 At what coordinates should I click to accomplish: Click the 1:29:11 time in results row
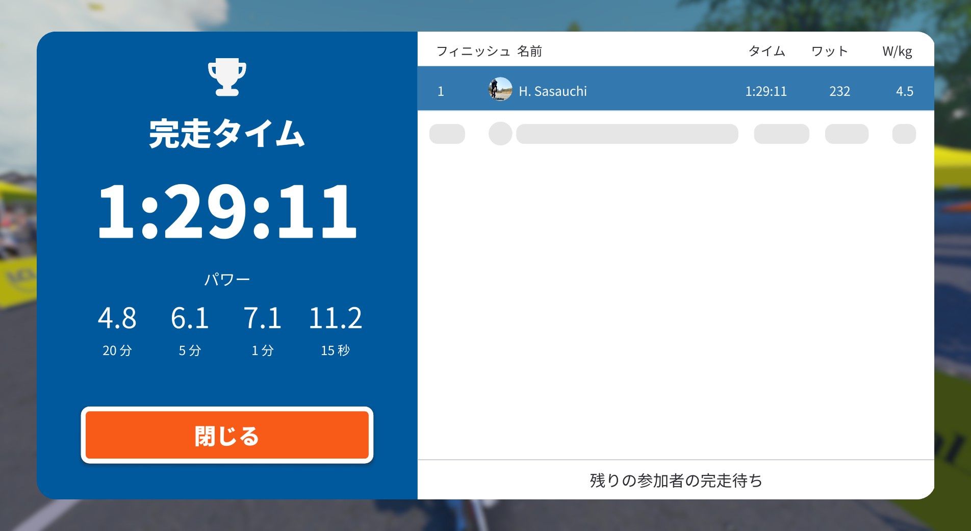(x=766, y=91)
